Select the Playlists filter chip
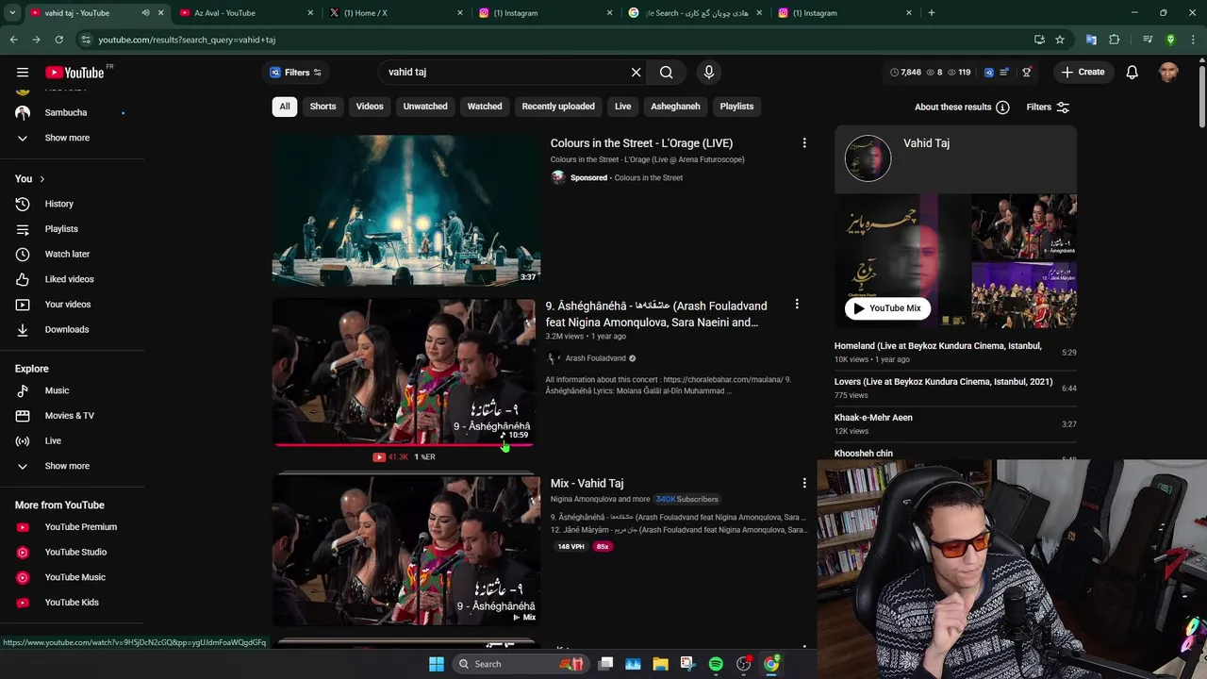Screen dimensions: 1207x679 coord(736,107)
